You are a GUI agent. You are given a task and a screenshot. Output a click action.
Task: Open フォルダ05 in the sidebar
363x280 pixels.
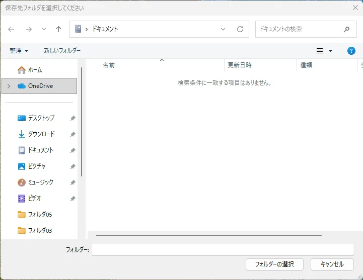(x=39, y=214)
